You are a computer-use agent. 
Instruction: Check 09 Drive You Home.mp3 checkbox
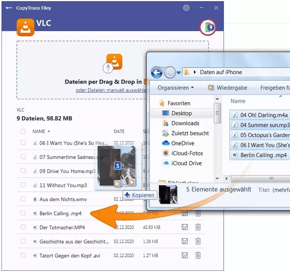(23, 171)
